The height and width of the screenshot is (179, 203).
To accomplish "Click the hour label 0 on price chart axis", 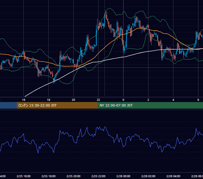I will point(123,100).
